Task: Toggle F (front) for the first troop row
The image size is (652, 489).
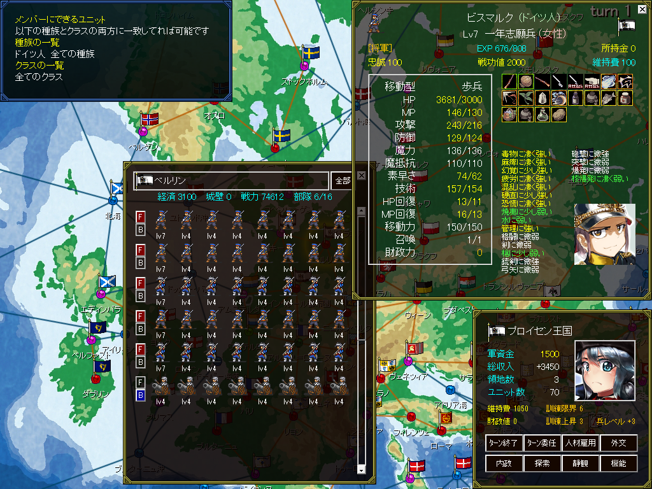Action: (141, 217)
